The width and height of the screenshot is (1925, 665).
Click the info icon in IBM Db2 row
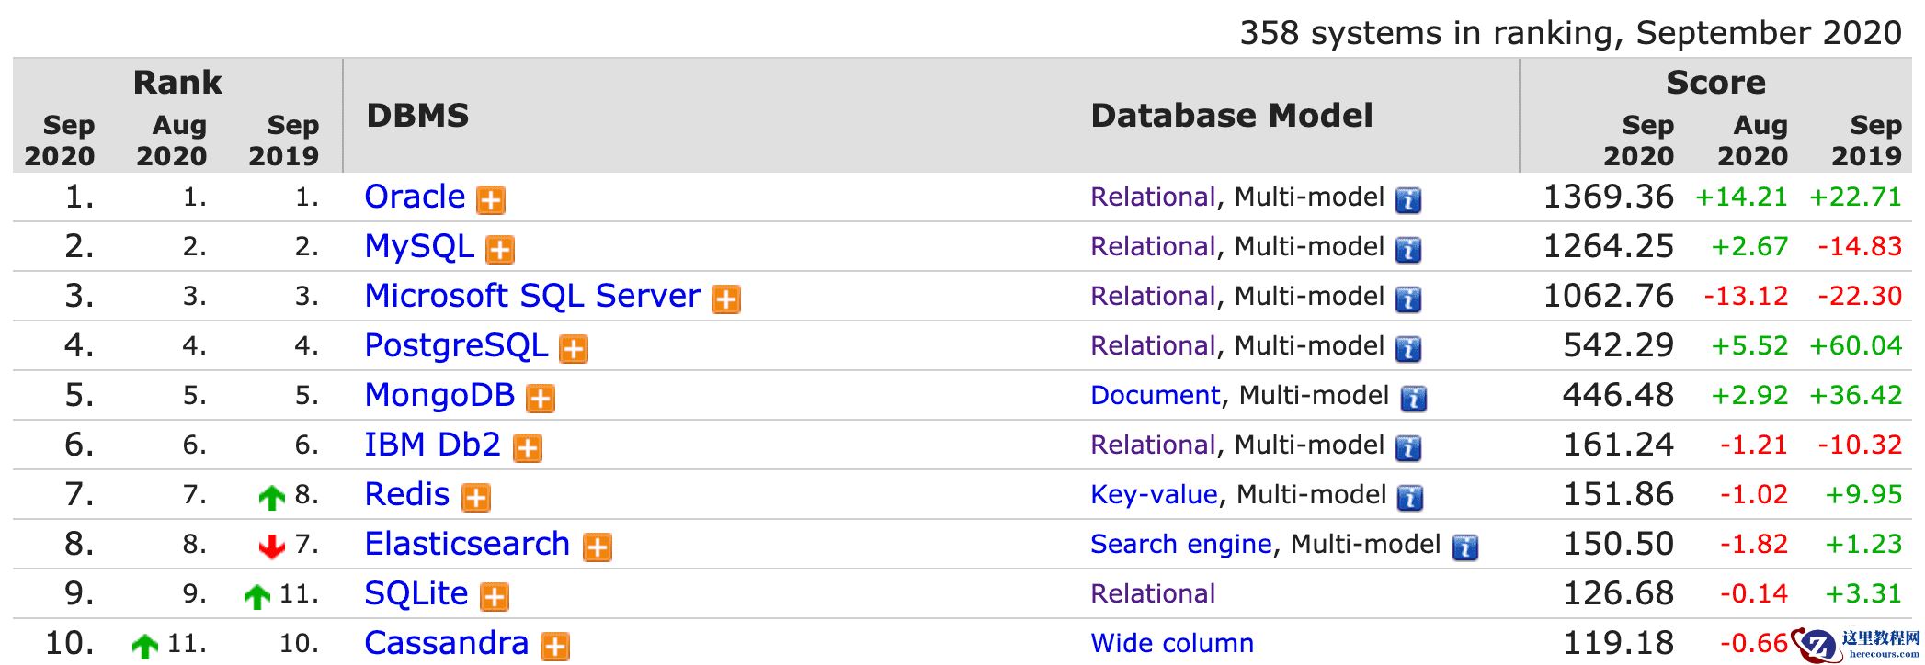[x=1407, y=447]
